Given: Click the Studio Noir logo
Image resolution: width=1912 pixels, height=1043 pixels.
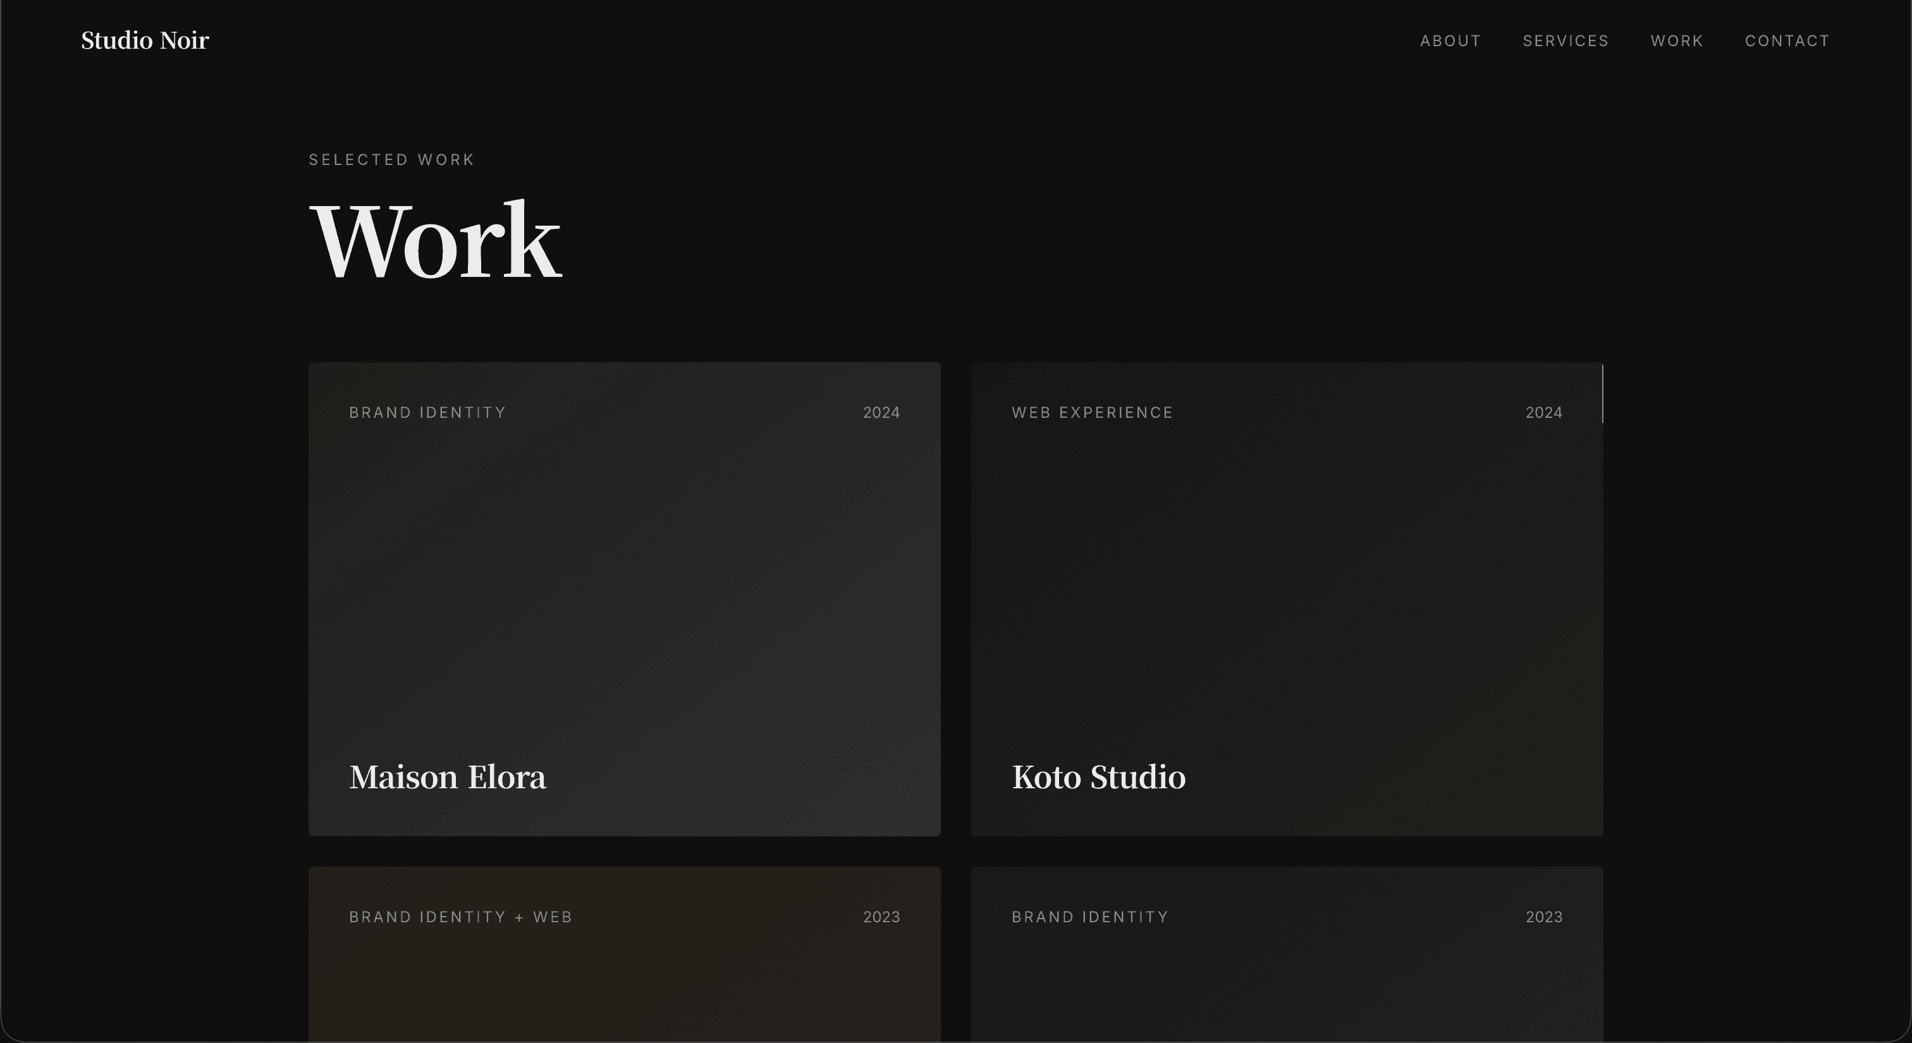Looking at the screenshot, I should 145,40.
